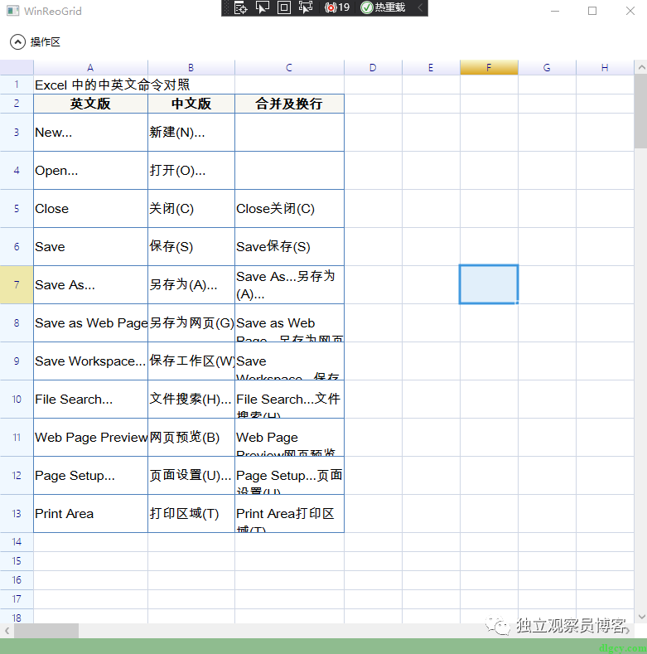Click the cell '文件搜索(H)...'
This screenshot has height=654, width=647.
pyautogui.click(x=191, y=400)
